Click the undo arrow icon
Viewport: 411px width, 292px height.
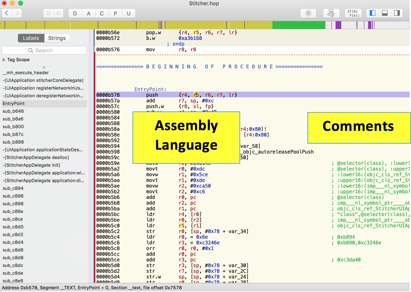[x=48, y=13]
